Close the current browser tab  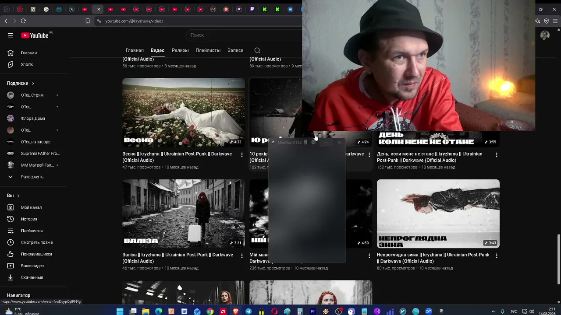coord(99,9)
